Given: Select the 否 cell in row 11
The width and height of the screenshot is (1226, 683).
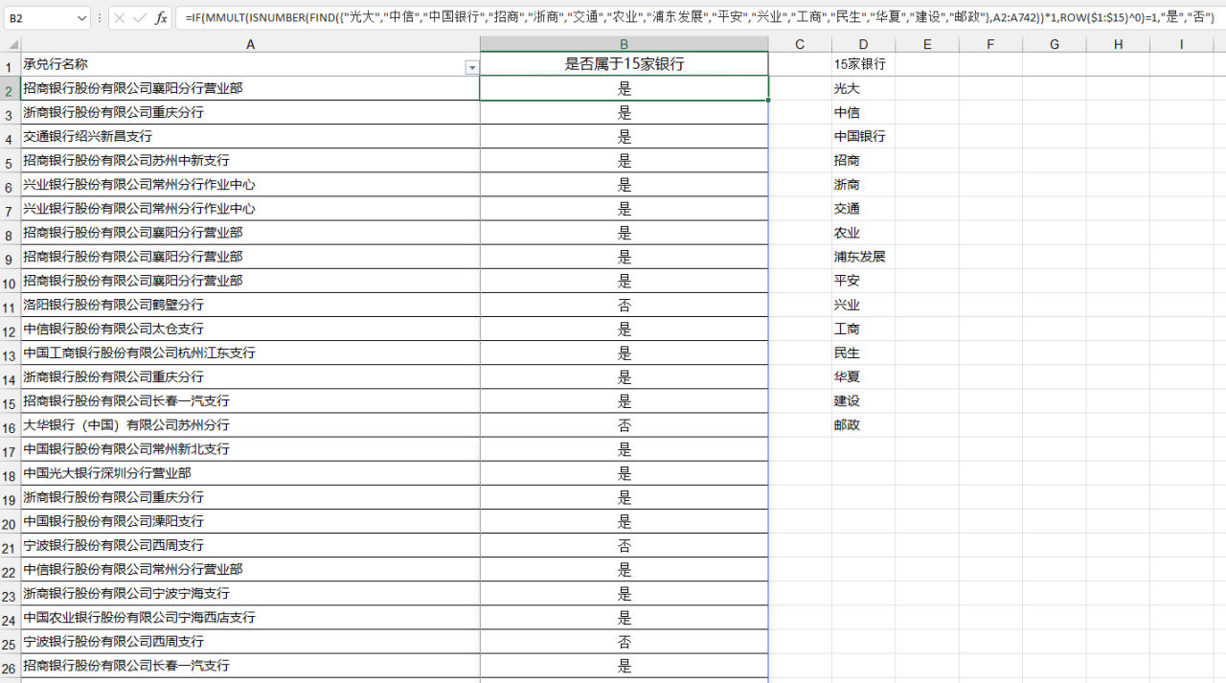Looking at the screenshot, I should [624, 305].
